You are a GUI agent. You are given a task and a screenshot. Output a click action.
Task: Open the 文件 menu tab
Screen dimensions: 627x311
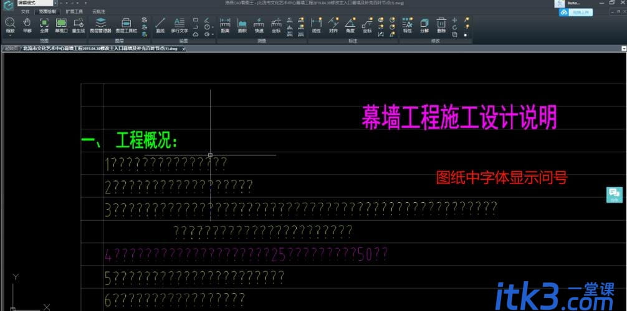point(25,12)
